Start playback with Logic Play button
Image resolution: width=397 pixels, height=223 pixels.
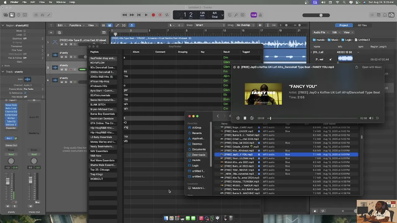click(146, 15)
